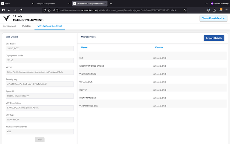230x144 pixels.
Task: Open the extensions puzzle icon
Action: click(x=215, y=10)
